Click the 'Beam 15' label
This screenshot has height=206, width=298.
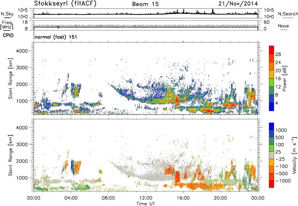[x=145, y=4]
